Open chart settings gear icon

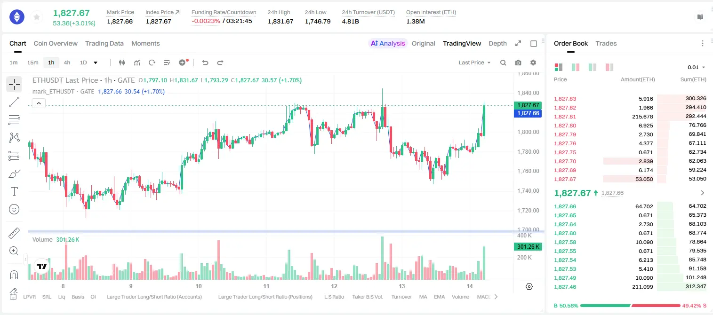pos(533,63)
